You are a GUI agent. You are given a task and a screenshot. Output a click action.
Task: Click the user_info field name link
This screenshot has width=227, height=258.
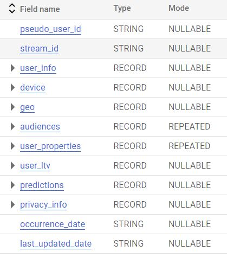(38, 68)
